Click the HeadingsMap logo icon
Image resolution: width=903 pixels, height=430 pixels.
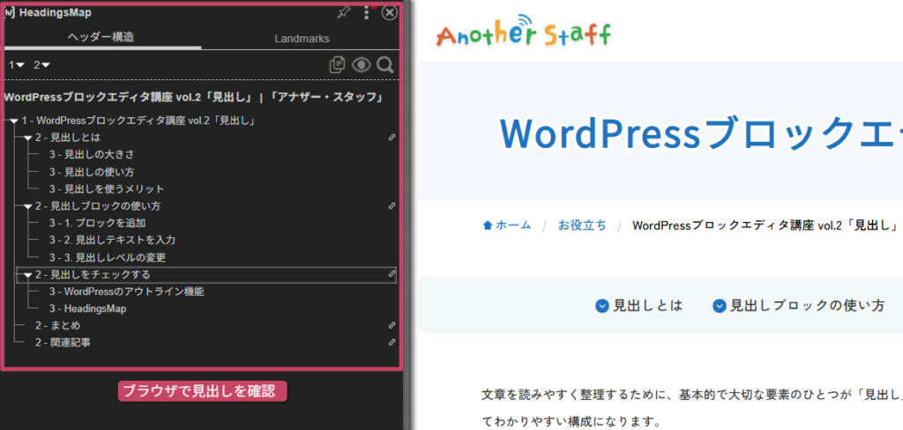tap(10, 12)
